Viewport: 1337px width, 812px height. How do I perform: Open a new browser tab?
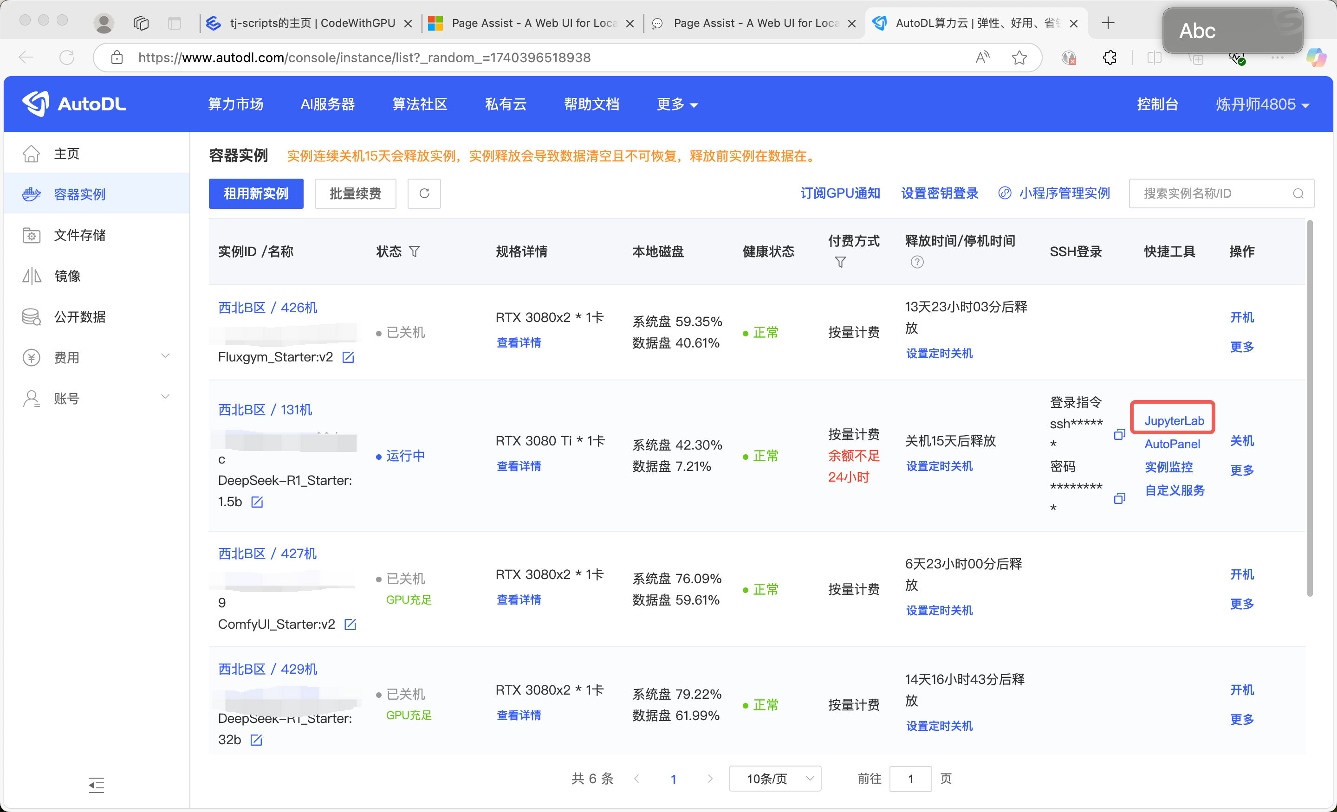pyautogui.click(x=1108, y=23)
